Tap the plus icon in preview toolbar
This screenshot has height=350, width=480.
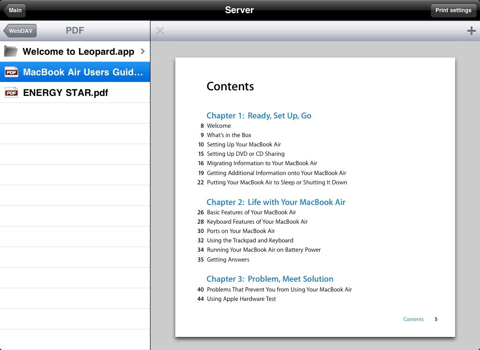click(471, 30)
